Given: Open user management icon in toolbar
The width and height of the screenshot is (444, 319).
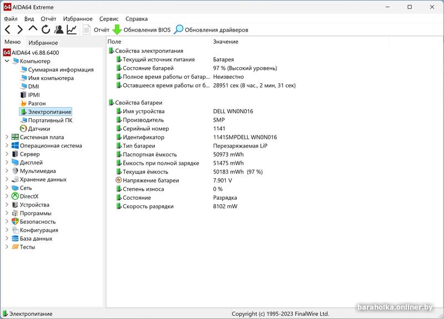Looking at the screenshot, I should (x=59, y=29).
